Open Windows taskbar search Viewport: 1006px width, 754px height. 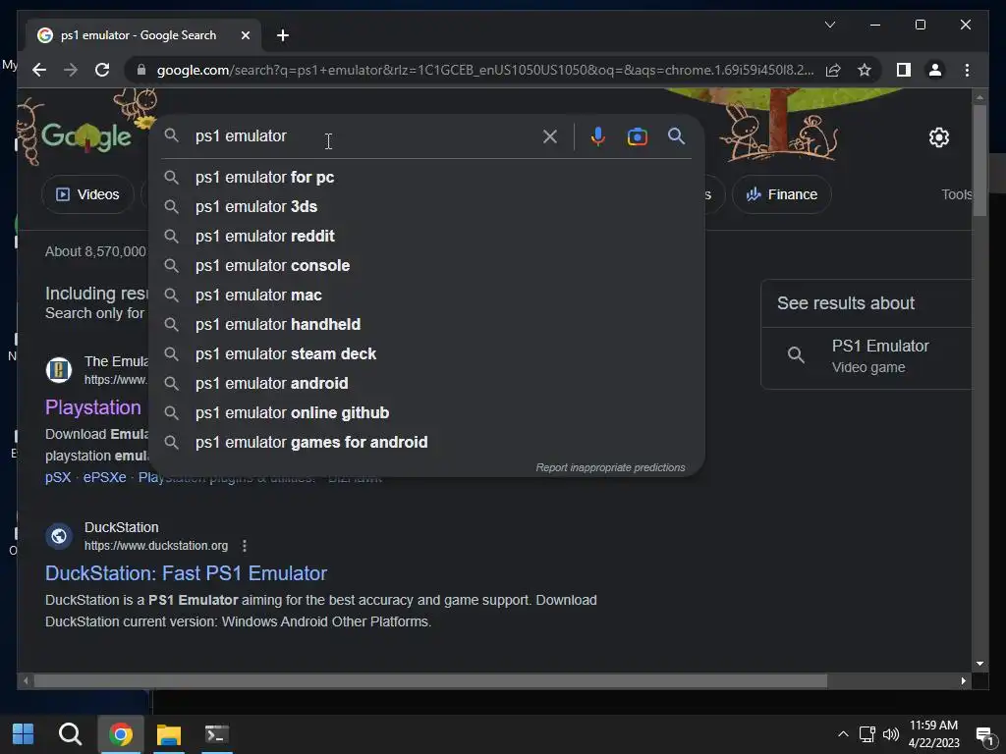(x=70, y=734)
